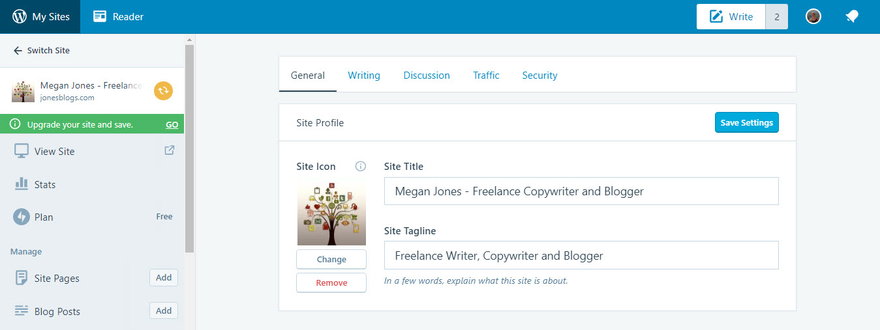Open the Reader icon in top bar
The image size is (880, 330).
point(100,17)
